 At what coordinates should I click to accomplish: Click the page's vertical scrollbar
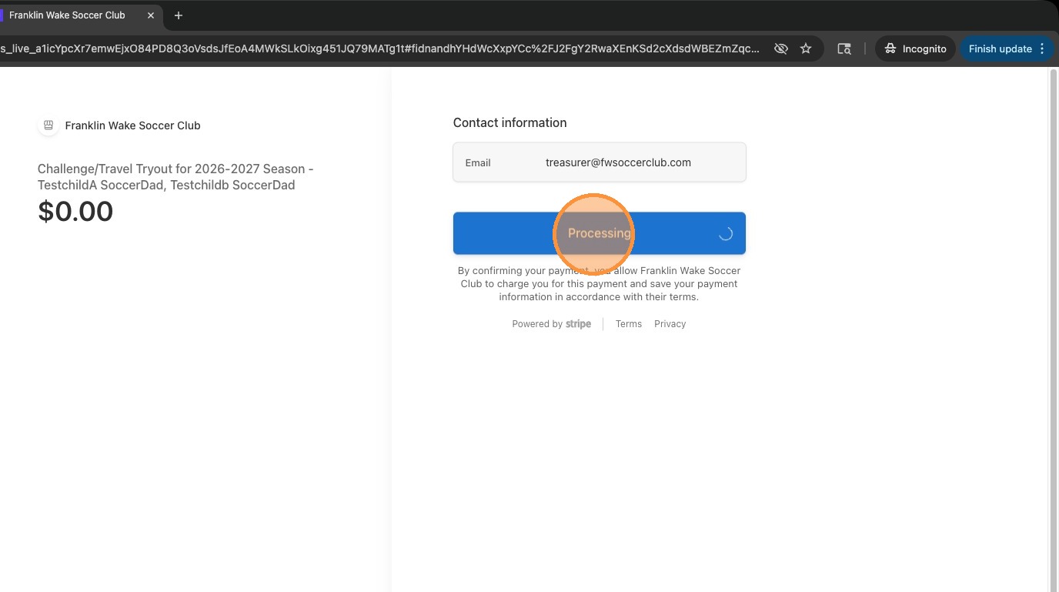point(1054,329)
